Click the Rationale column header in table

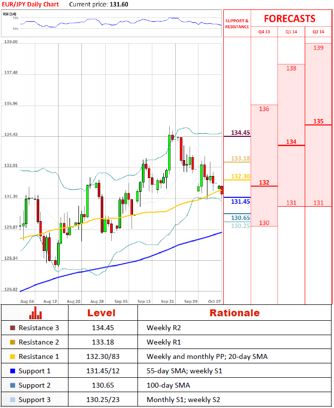[234, 313]
